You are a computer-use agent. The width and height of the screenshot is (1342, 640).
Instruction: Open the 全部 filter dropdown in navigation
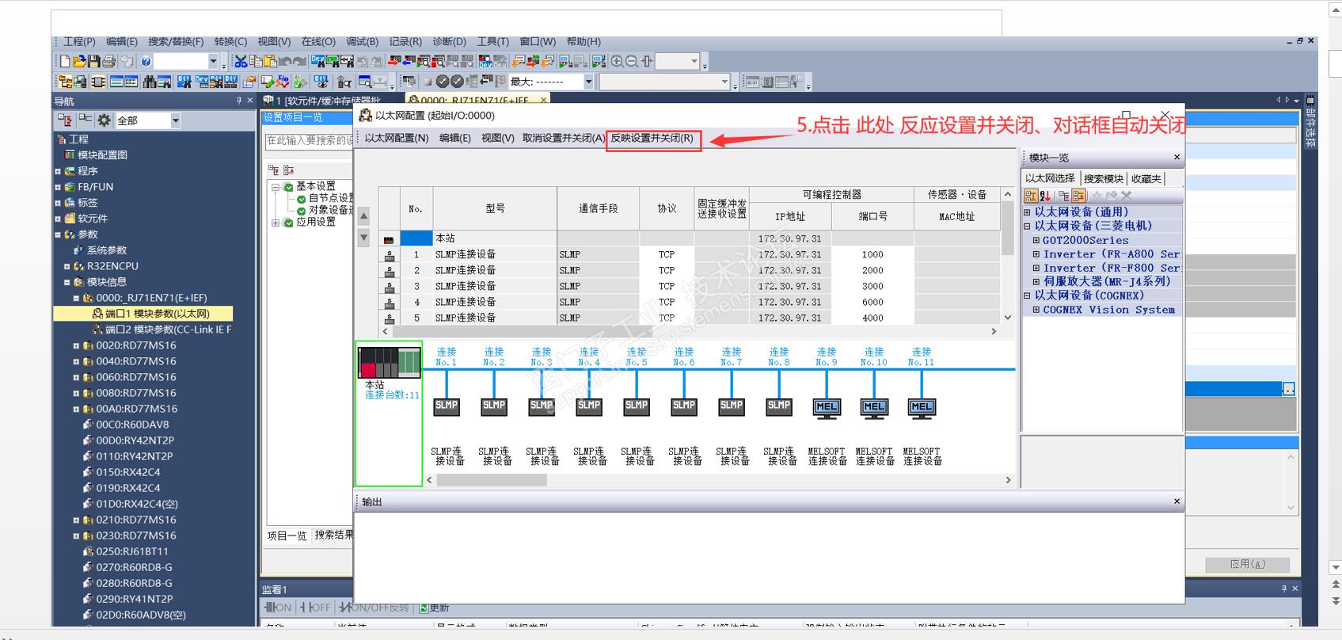click(x=175, y=120)
